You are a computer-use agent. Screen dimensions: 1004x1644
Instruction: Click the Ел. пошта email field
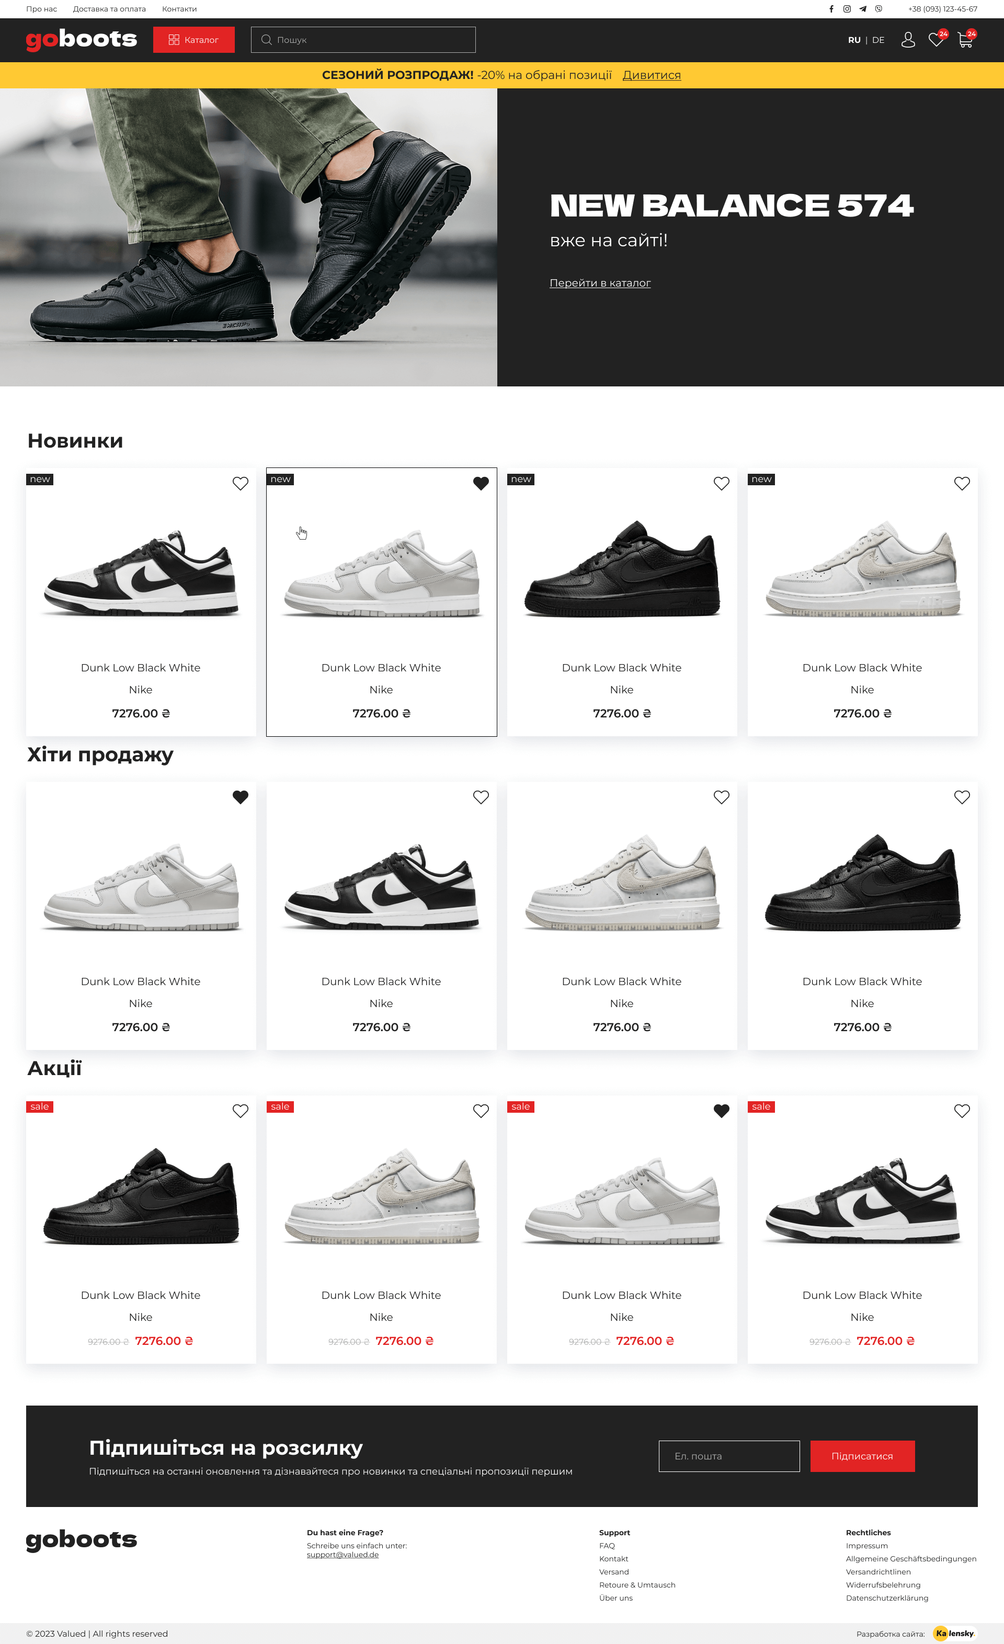click(729, 1456)
